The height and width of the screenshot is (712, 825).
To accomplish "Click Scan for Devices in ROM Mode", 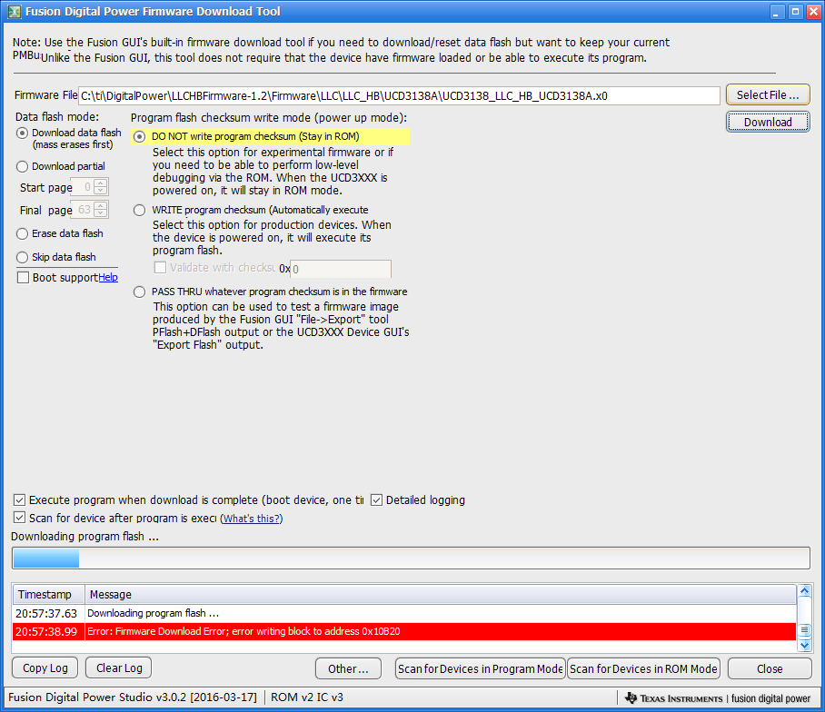I will point(643,668).
